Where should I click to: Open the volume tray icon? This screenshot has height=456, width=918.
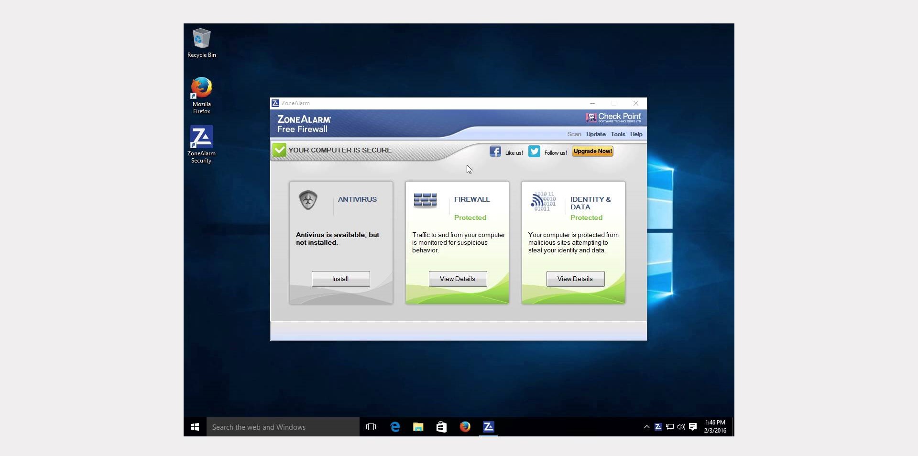tap(681, 427)
